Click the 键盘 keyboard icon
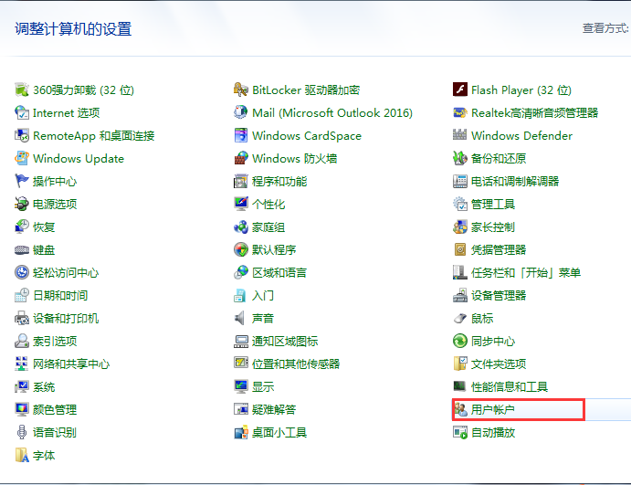The width and height of the screenshot is (631, 485). click(22, 250)
